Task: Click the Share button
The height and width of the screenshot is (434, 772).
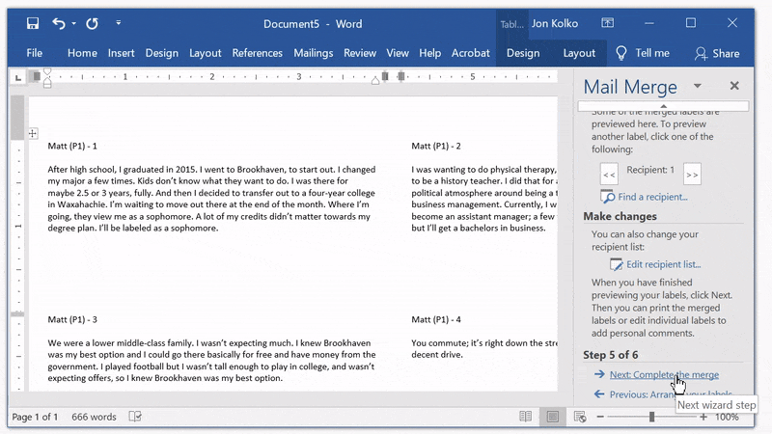Action: coord(717,54)
